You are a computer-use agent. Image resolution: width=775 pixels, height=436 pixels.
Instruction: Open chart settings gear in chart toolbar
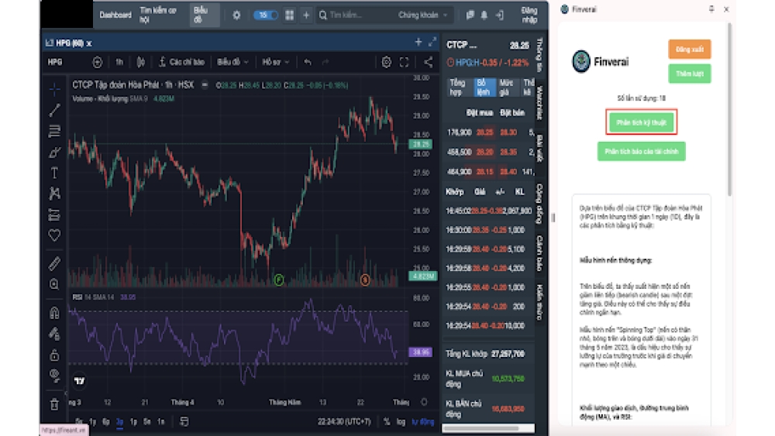click(387, 62)
